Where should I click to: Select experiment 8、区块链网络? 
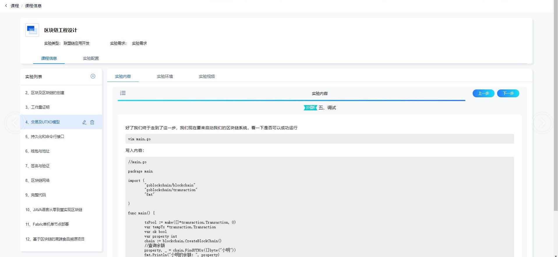[61, 180]
